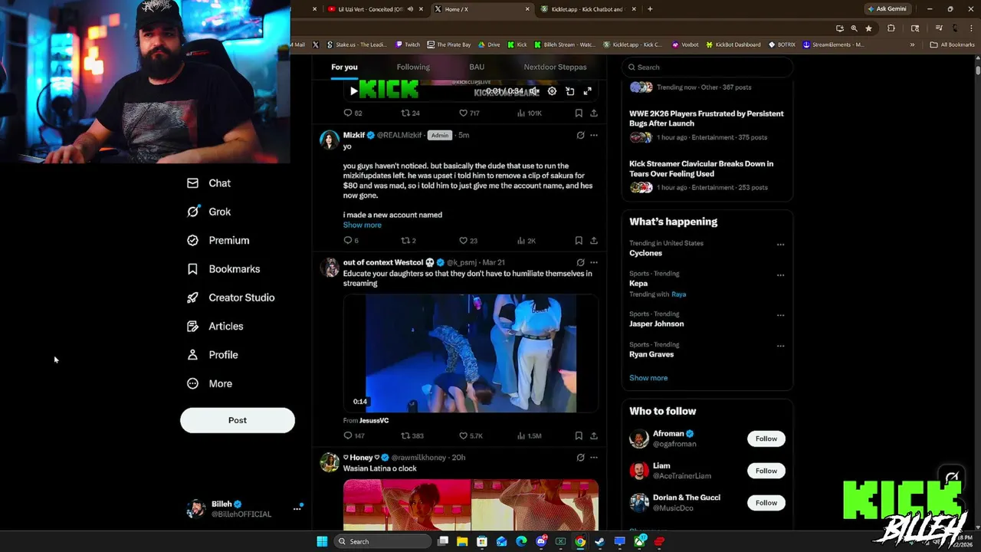This screenshot has height=552, width=981.
Task: Follow Dorian & The Gucci
Action: click(766, 503)
